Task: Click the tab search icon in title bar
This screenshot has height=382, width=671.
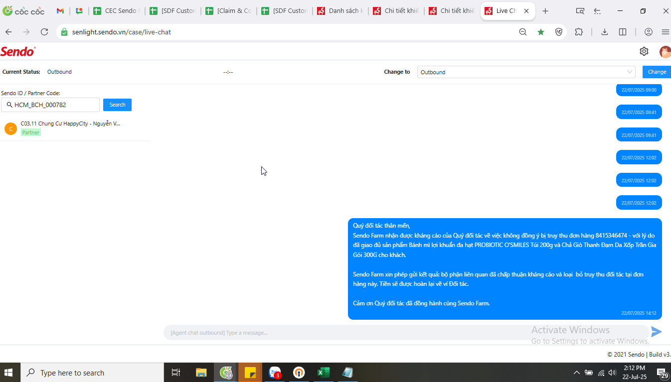Action: coord(580,11)
